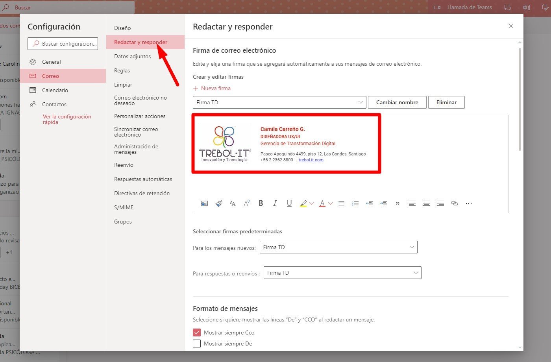Viewport: 551px width, 362px height.
Task: Open Para los mensajes nuevos dropdown
Action: click(338, 247)
